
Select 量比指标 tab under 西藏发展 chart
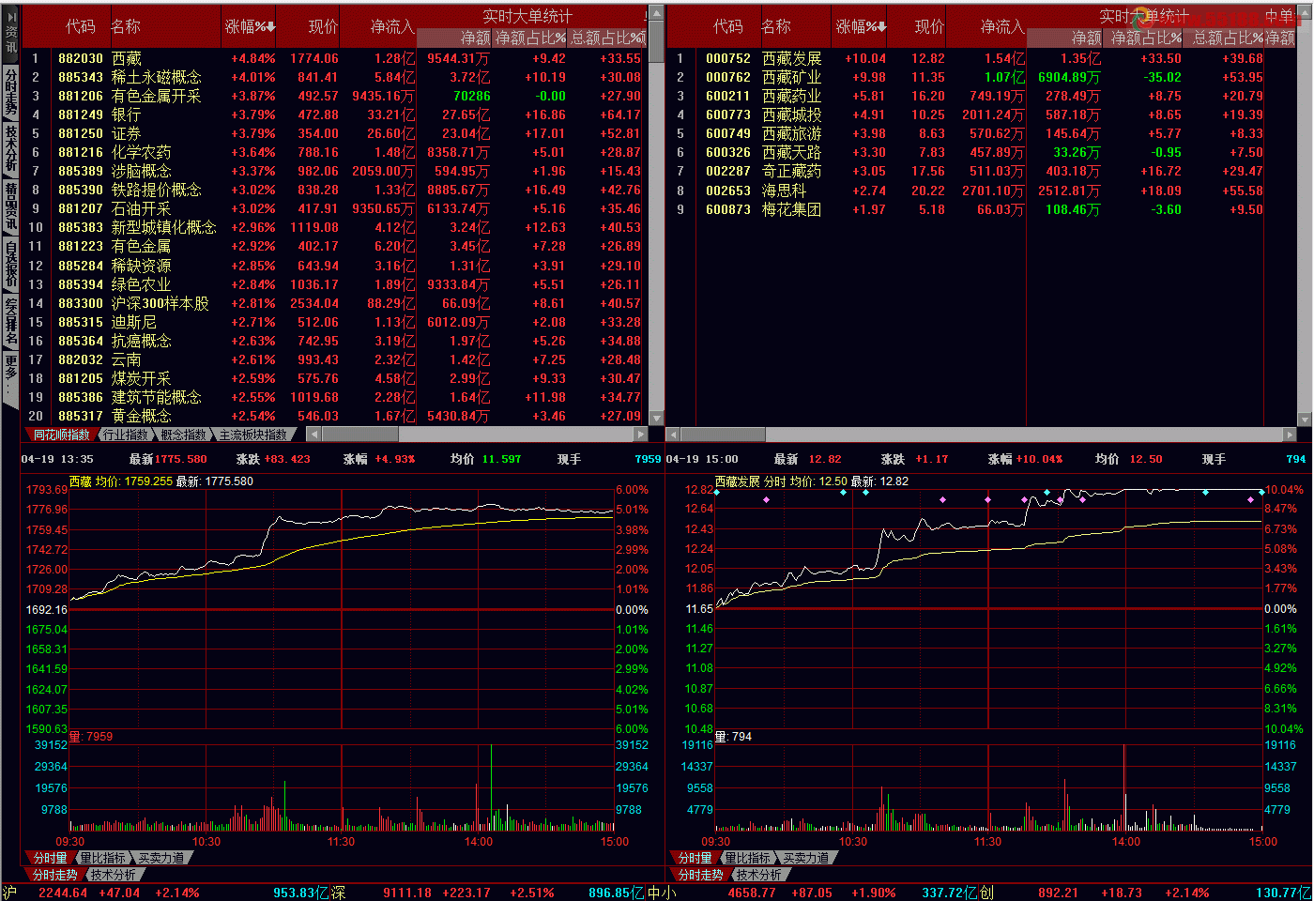click(x=747, y=858)
